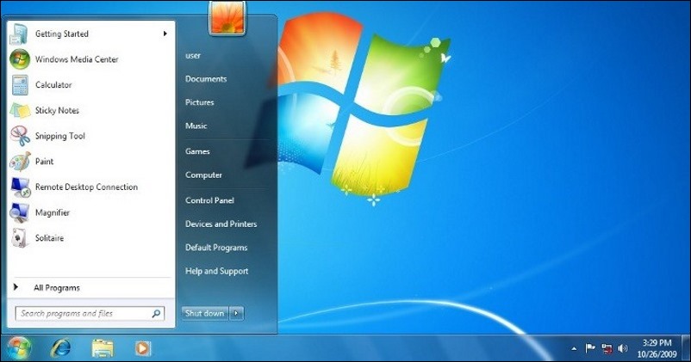Launch Windows Media Player from taskbar
Viewport: 691px width, 362px height.
pos(142,348)
